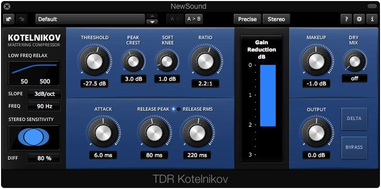
Task: Click the Threshold knob
Action: pos(94,62)
